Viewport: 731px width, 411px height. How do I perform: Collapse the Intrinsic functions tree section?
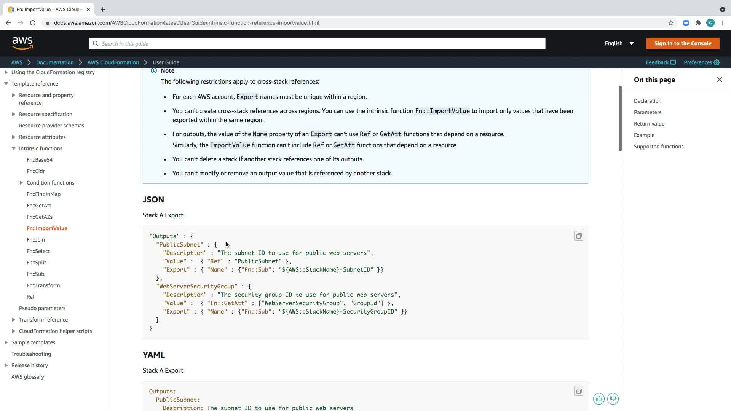point(14,148)
